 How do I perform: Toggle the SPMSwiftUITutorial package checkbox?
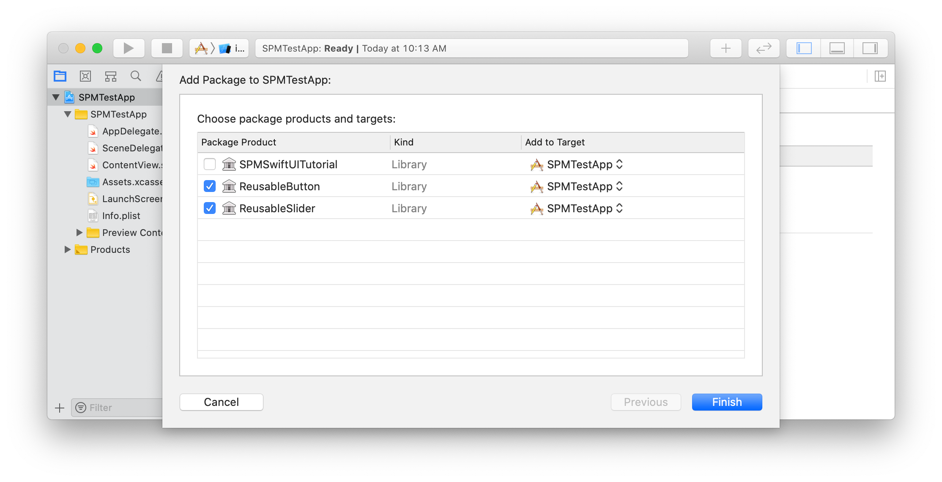point(210,164)
